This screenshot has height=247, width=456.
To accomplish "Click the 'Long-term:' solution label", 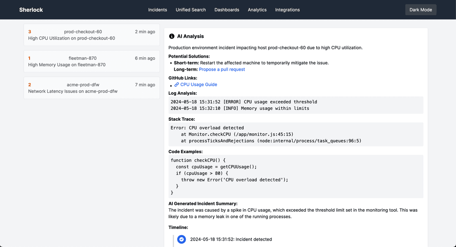I will coord(186,69).
